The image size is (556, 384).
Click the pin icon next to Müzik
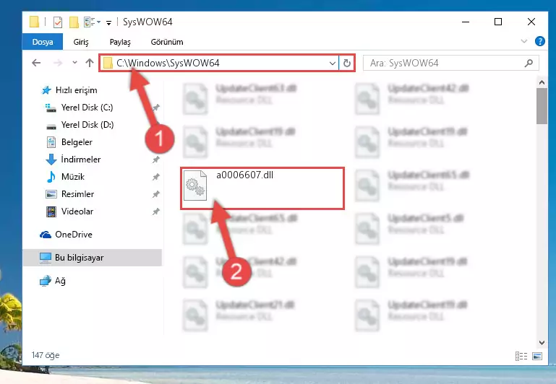[155, 177]
